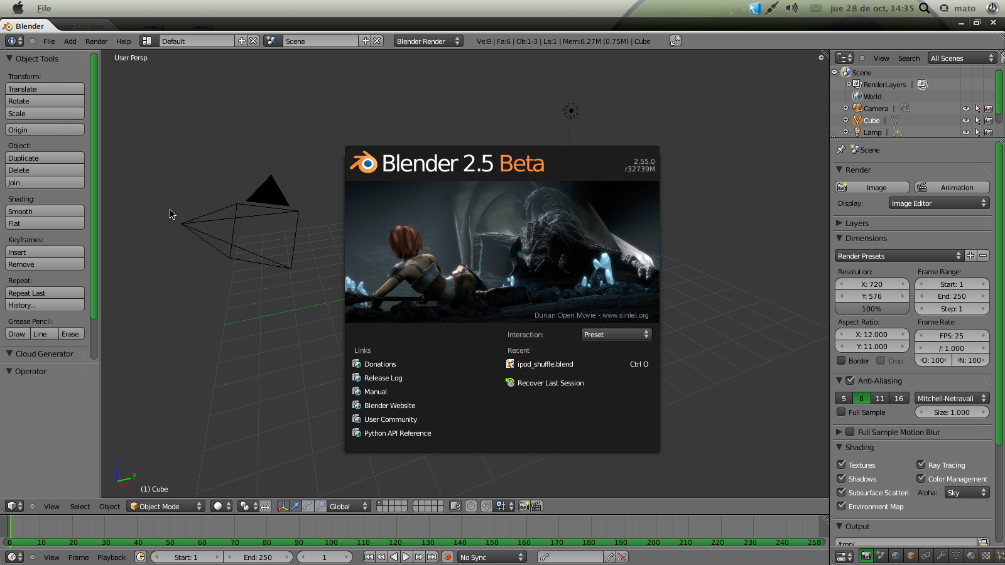
Task: Open the Object Data triangle tab
Action: 956,556
